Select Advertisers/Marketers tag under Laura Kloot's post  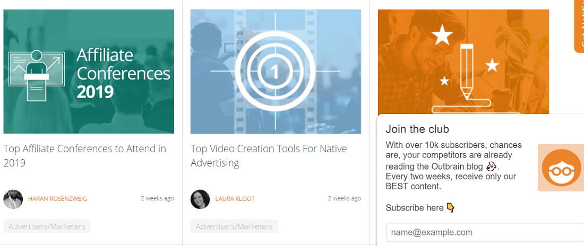point(234,226)
